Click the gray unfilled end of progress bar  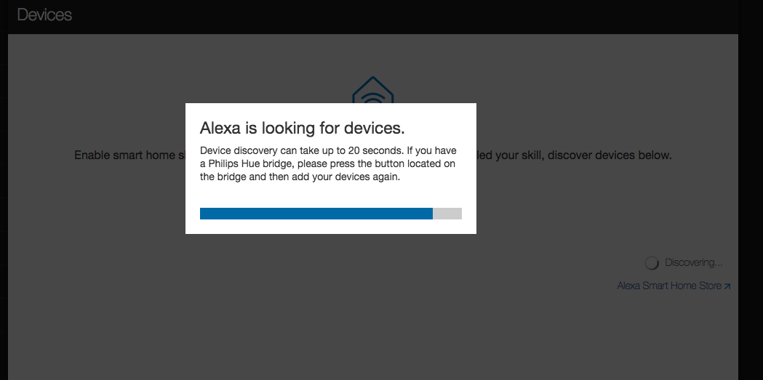click(x=447, y=214)
